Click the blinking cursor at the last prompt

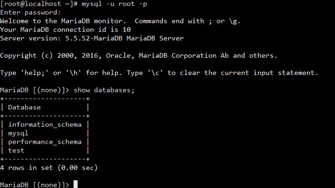point(76,184)
